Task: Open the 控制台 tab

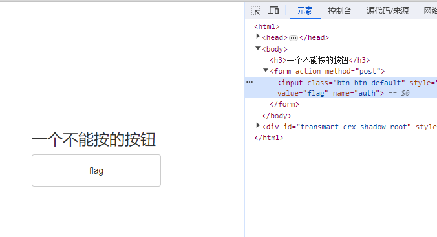Action: click(x=339, y=11)
